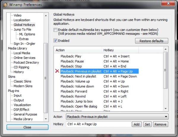Select ML Options under Jump To File
The width and height of the screenshot is (178, 137).
27,34
